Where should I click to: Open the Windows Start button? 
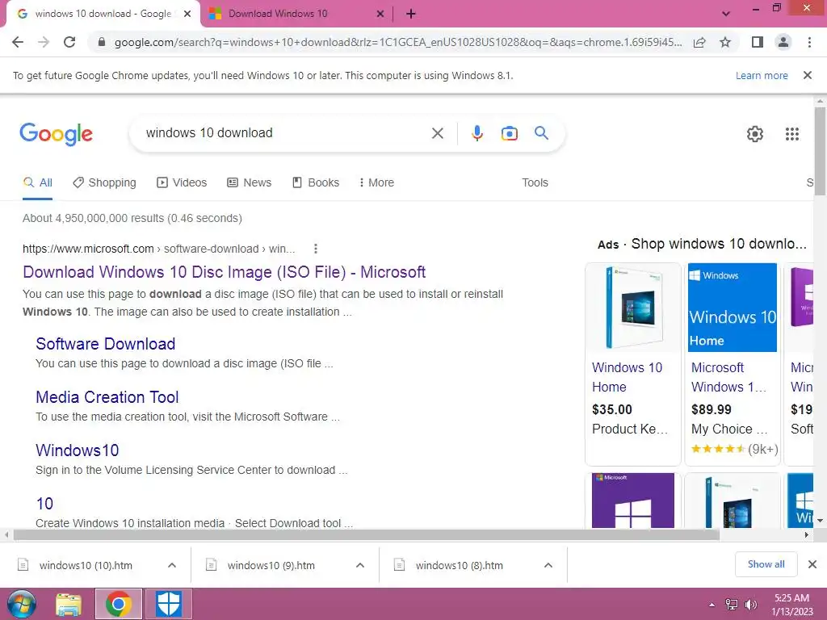tap(21, 604)
